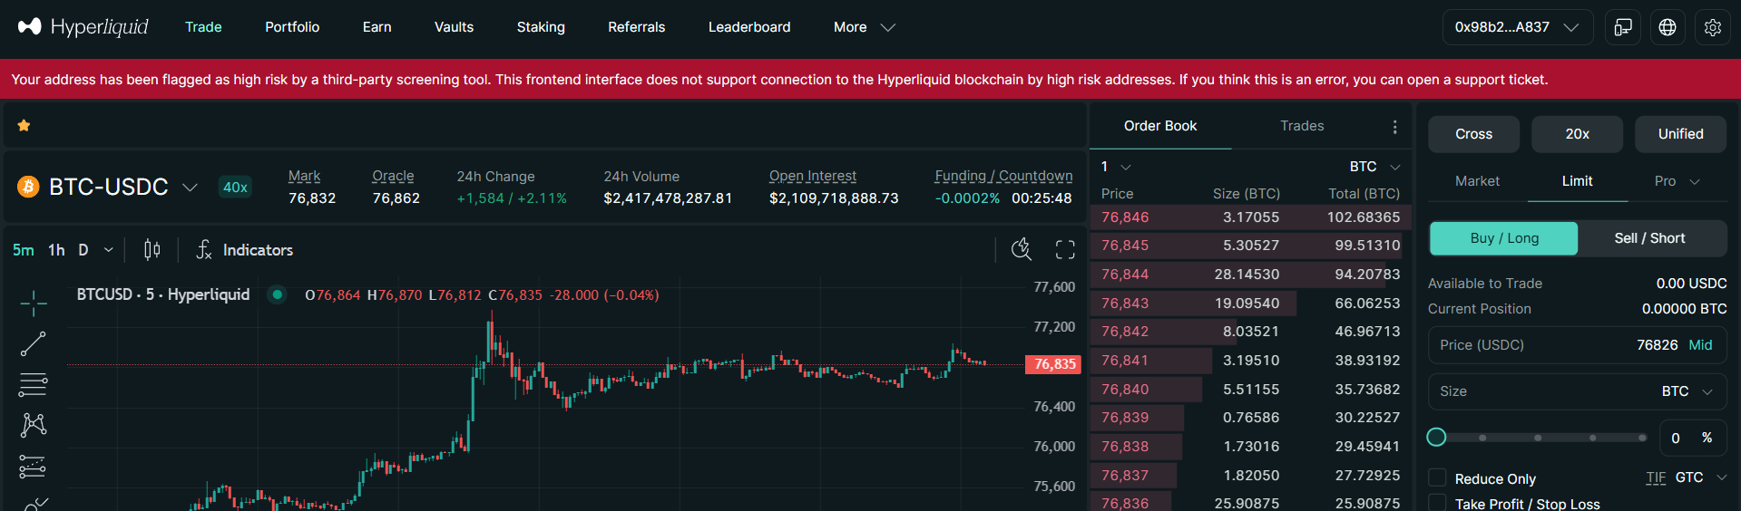Click the size percentage input box
The width and height of the screenshot is (1741, 511).
[1693, 438]
